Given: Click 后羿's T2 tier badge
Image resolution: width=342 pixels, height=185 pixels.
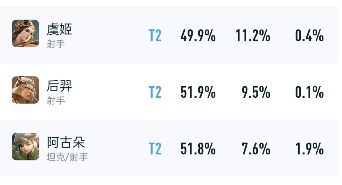Looking at the screenshot, I should click(x=155, y=92).
